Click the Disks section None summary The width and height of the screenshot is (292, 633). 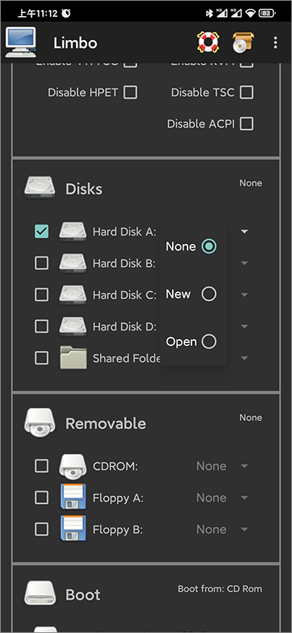click(x=251, y=183)
